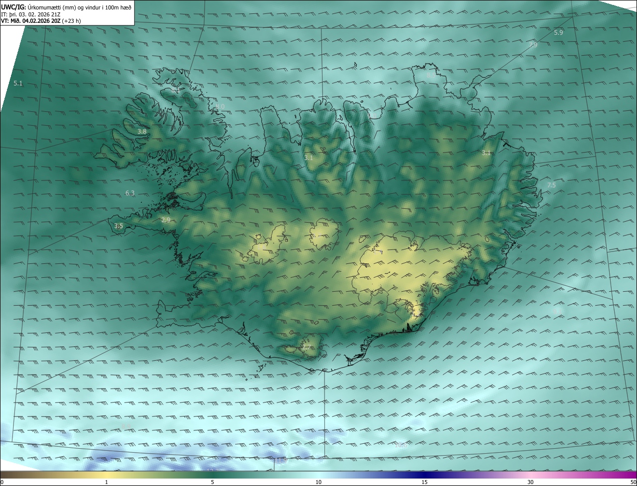The image size is (637, 486).
Task: Click the 5.1 value label
Action: point(18,83)
